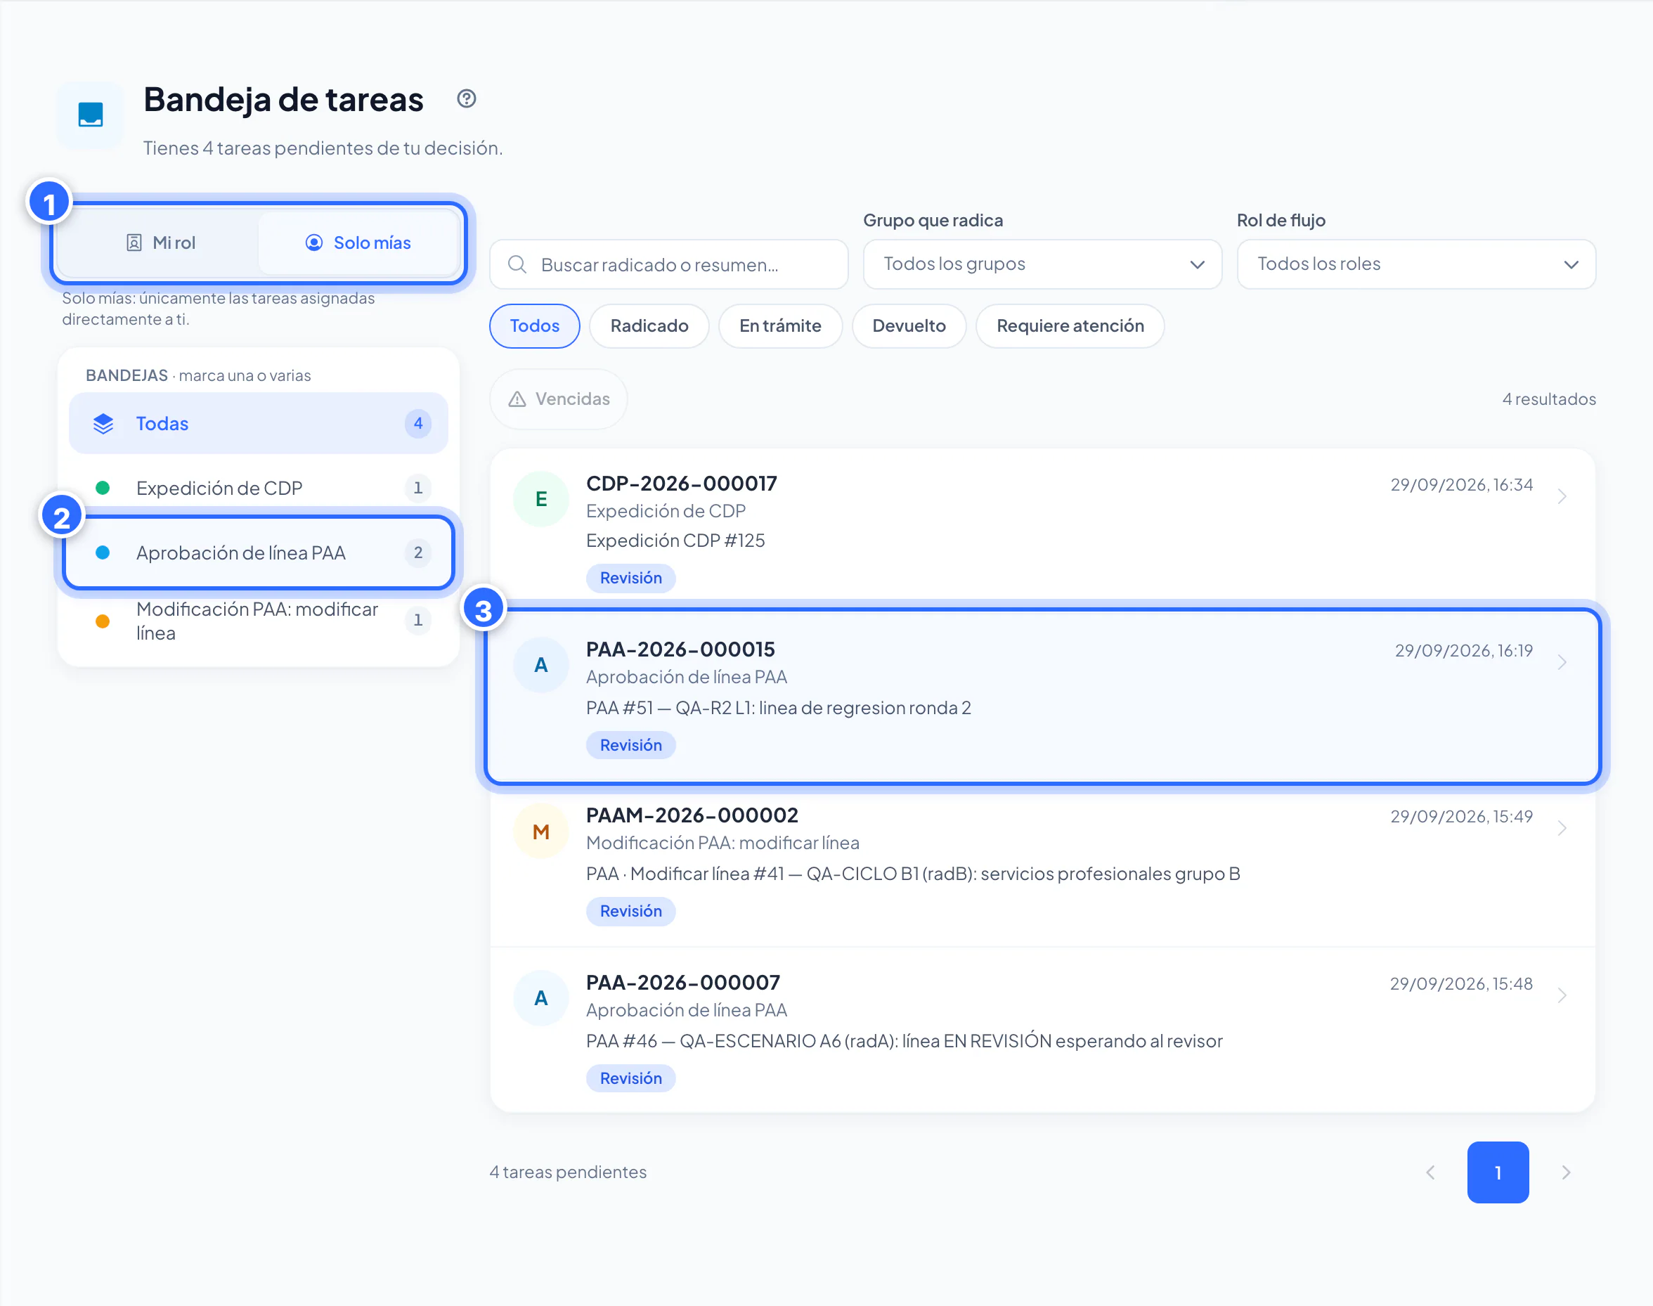Click the blue inbox tray icon

point(90,115)
